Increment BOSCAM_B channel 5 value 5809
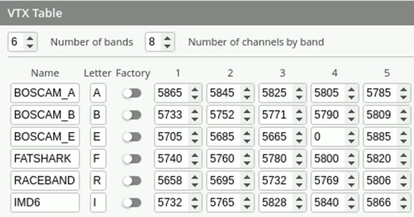 click(x=404, y=112)
